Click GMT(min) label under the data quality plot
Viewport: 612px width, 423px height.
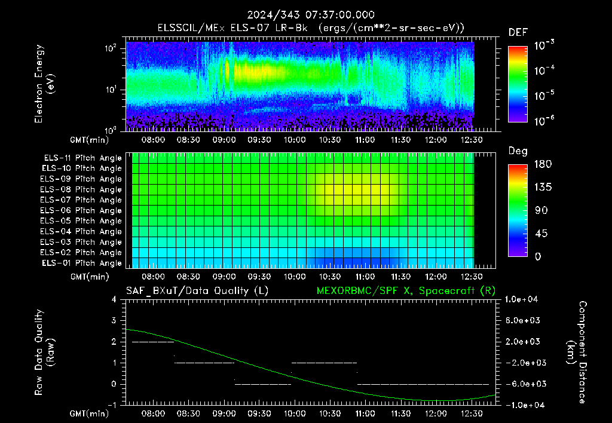(x=90, y=413)
